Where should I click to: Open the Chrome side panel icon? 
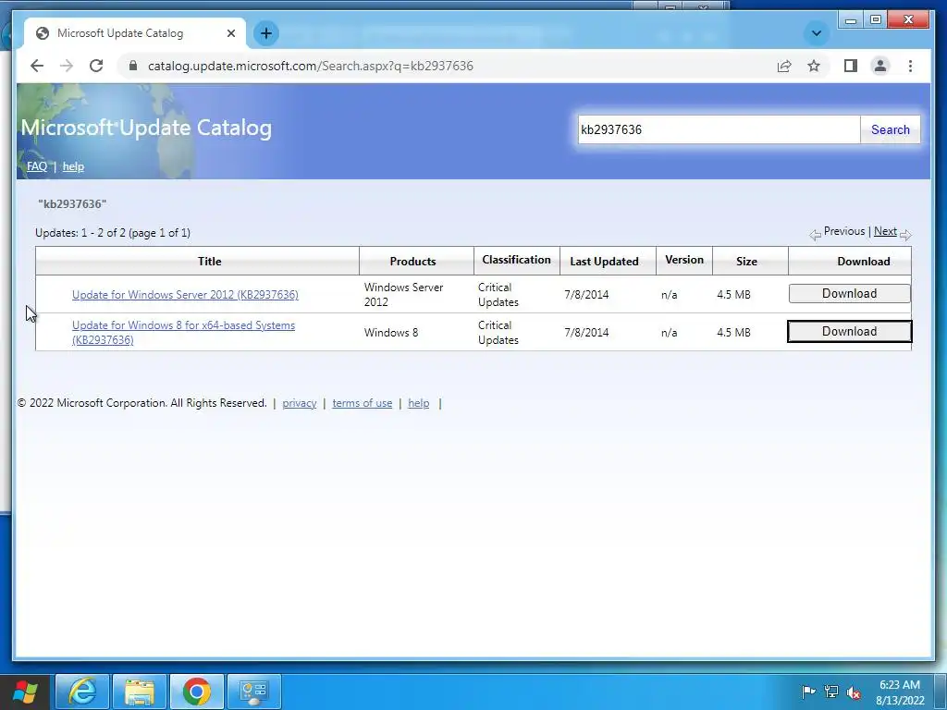(851, 66)
